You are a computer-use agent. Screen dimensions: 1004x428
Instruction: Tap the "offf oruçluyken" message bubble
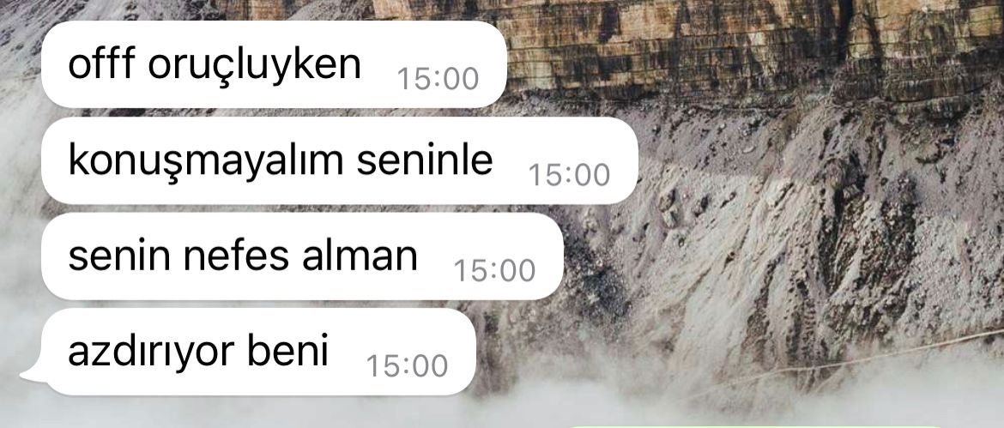(274, 64)
